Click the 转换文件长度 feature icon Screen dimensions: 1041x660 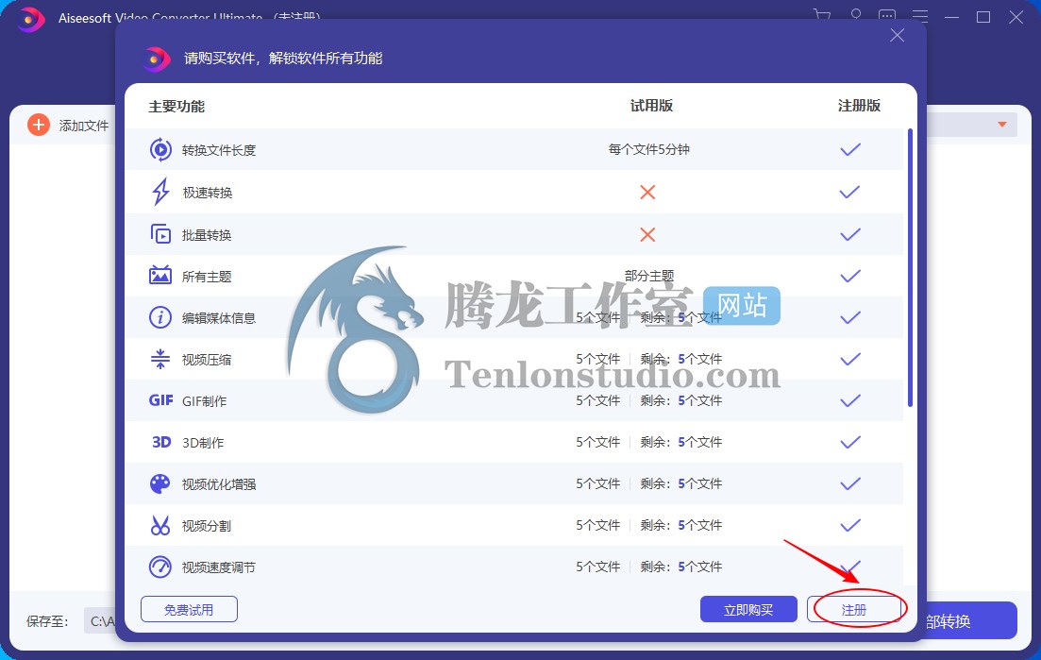160,149
